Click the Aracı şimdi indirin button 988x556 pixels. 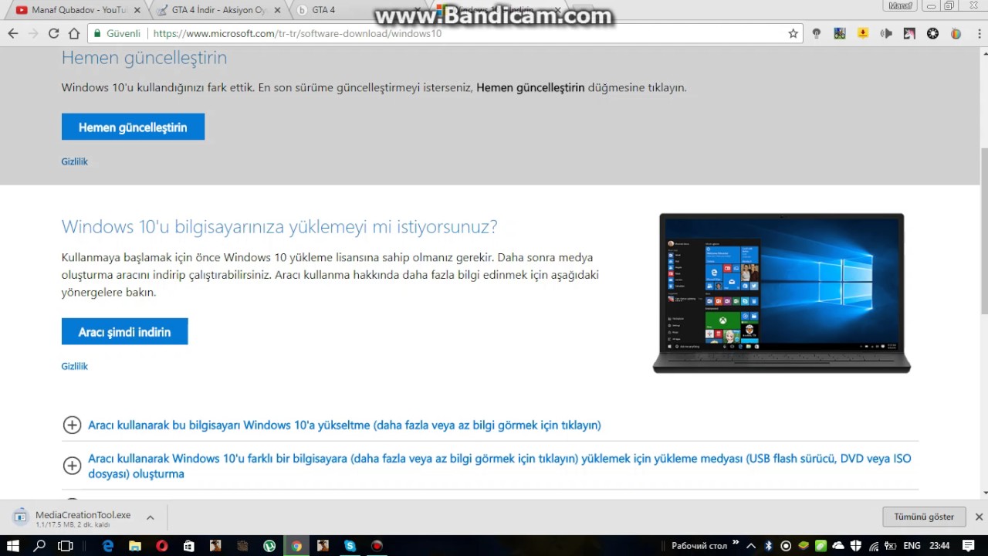click(x=124, y=331)
